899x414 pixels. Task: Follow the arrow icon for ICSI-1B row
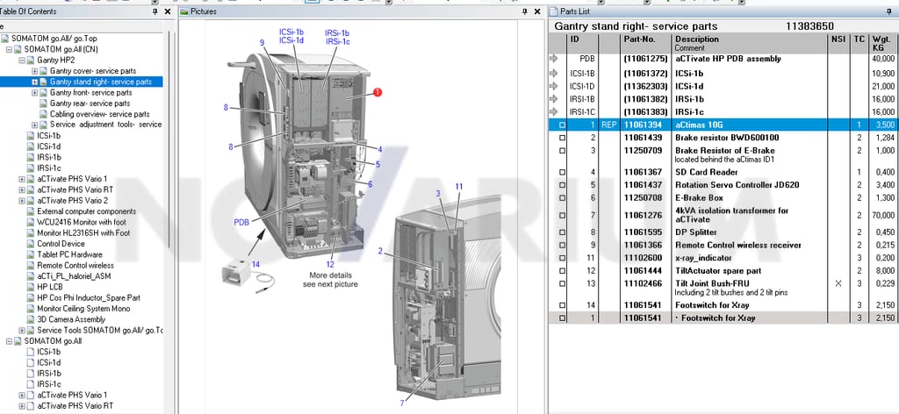[x=554, y=74]
